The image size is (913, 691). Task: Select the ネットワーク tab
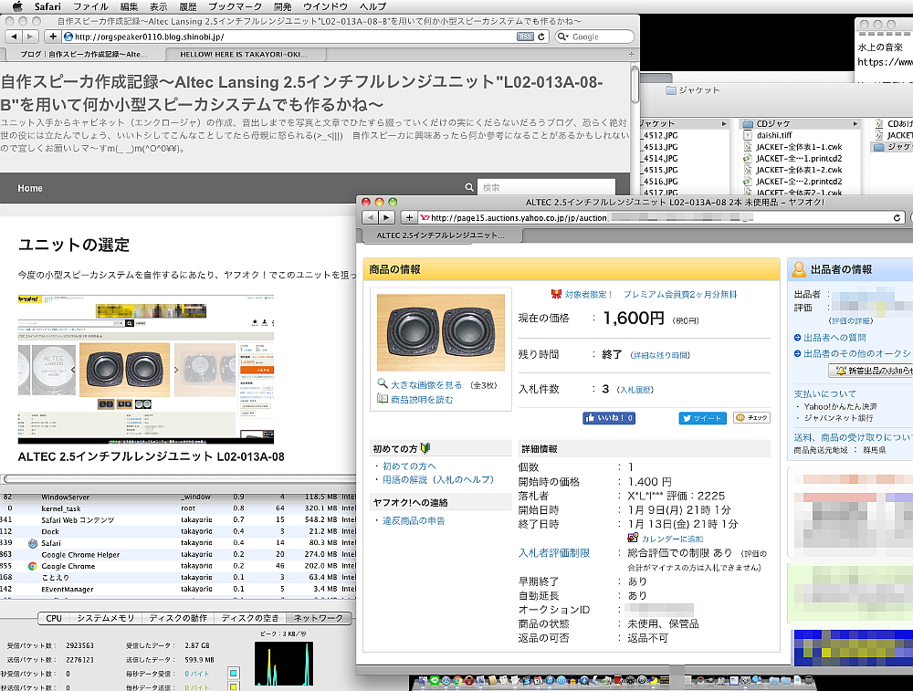[319, 618]
